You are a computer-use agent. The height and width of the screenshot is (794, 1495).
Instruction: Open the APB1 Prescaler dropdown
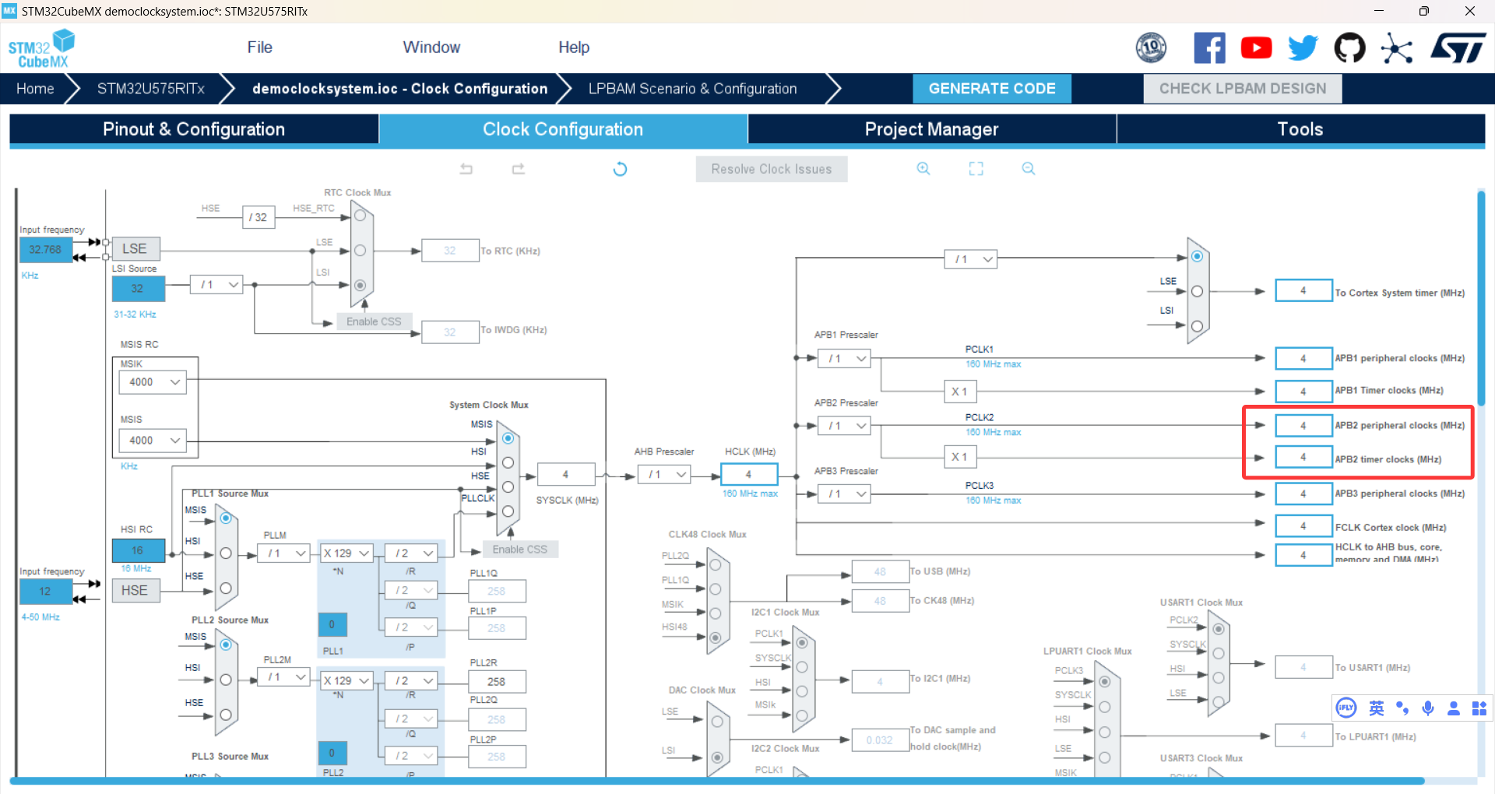coord(844,359)
